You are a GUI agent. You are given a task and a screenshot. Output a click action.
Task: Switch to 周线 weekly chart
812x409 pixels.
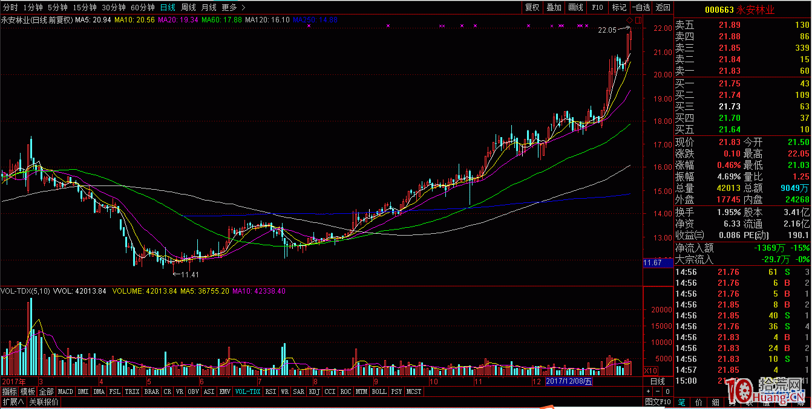pos(188,8)
